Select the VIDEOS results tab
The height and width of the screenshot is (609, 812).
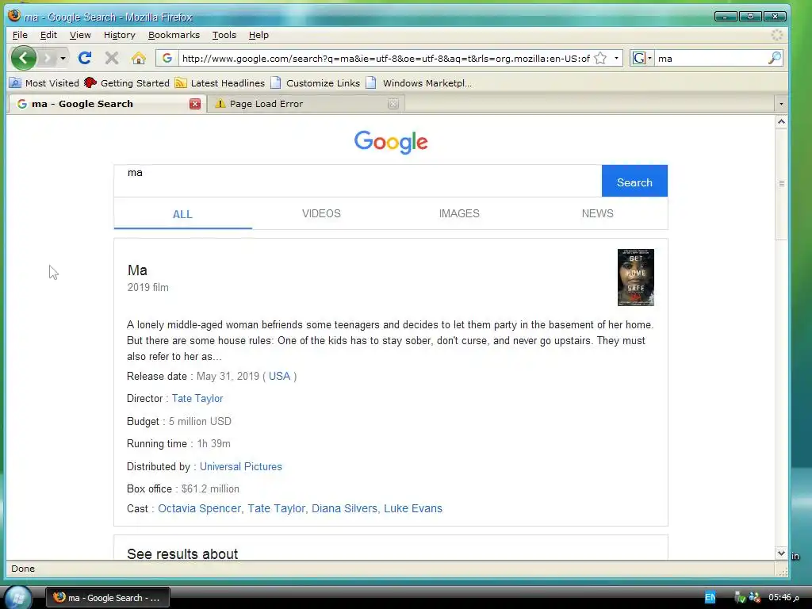[321, 213]
